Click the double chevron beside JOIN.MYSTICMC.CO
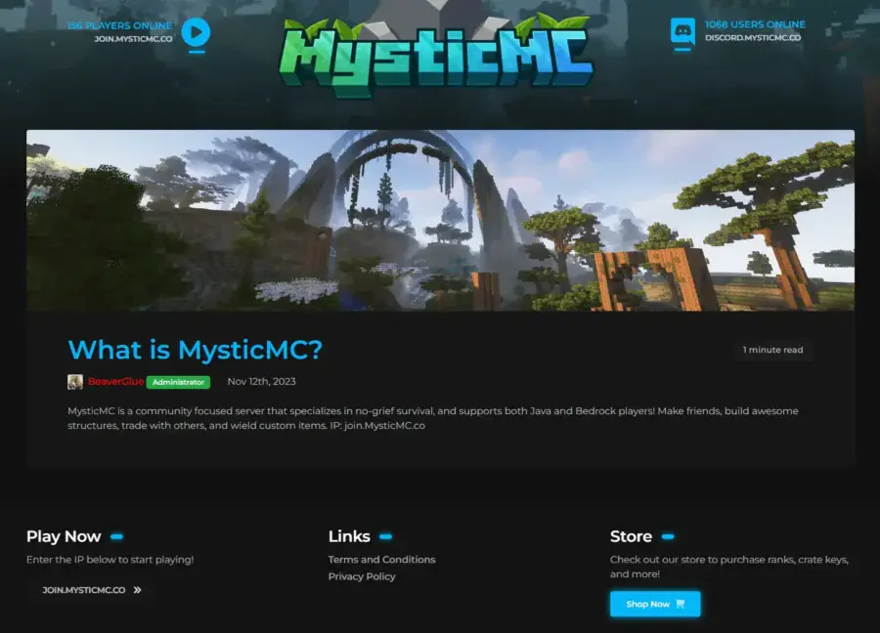Viewport: 880px width, 633px height. (138, 590)
